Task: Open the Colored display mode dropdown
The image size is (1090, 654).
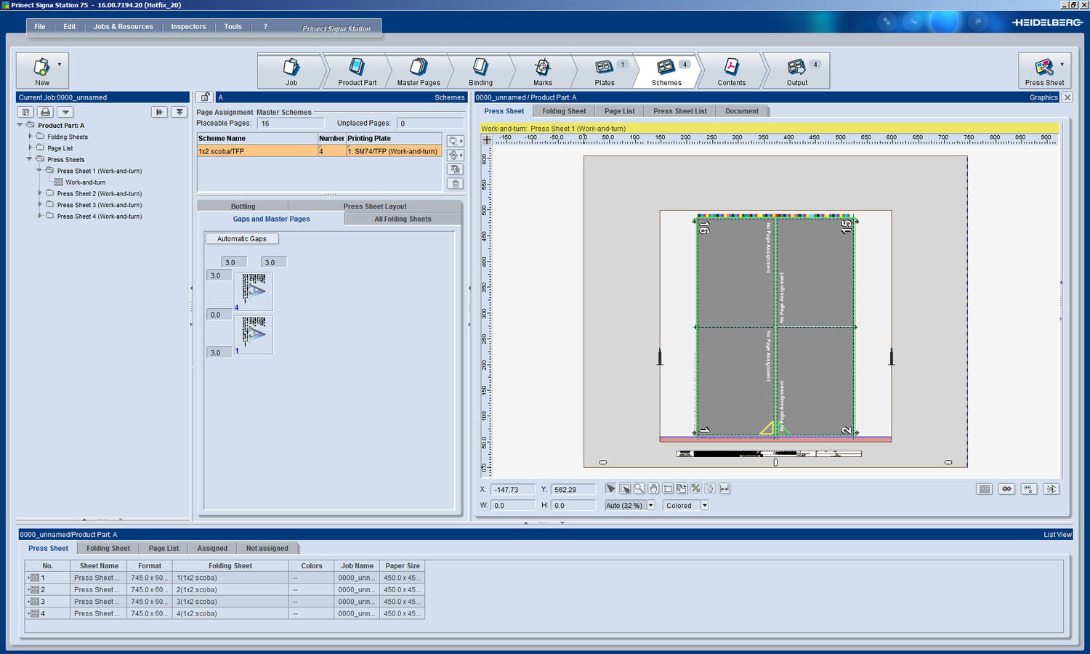Action: [x=704, y=506]
